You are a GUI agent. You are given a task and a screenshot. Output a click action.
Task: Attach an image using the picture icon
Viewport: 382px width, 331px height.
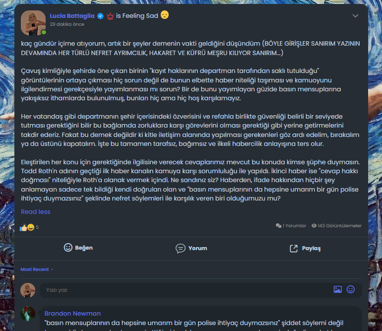pos(337,289)
